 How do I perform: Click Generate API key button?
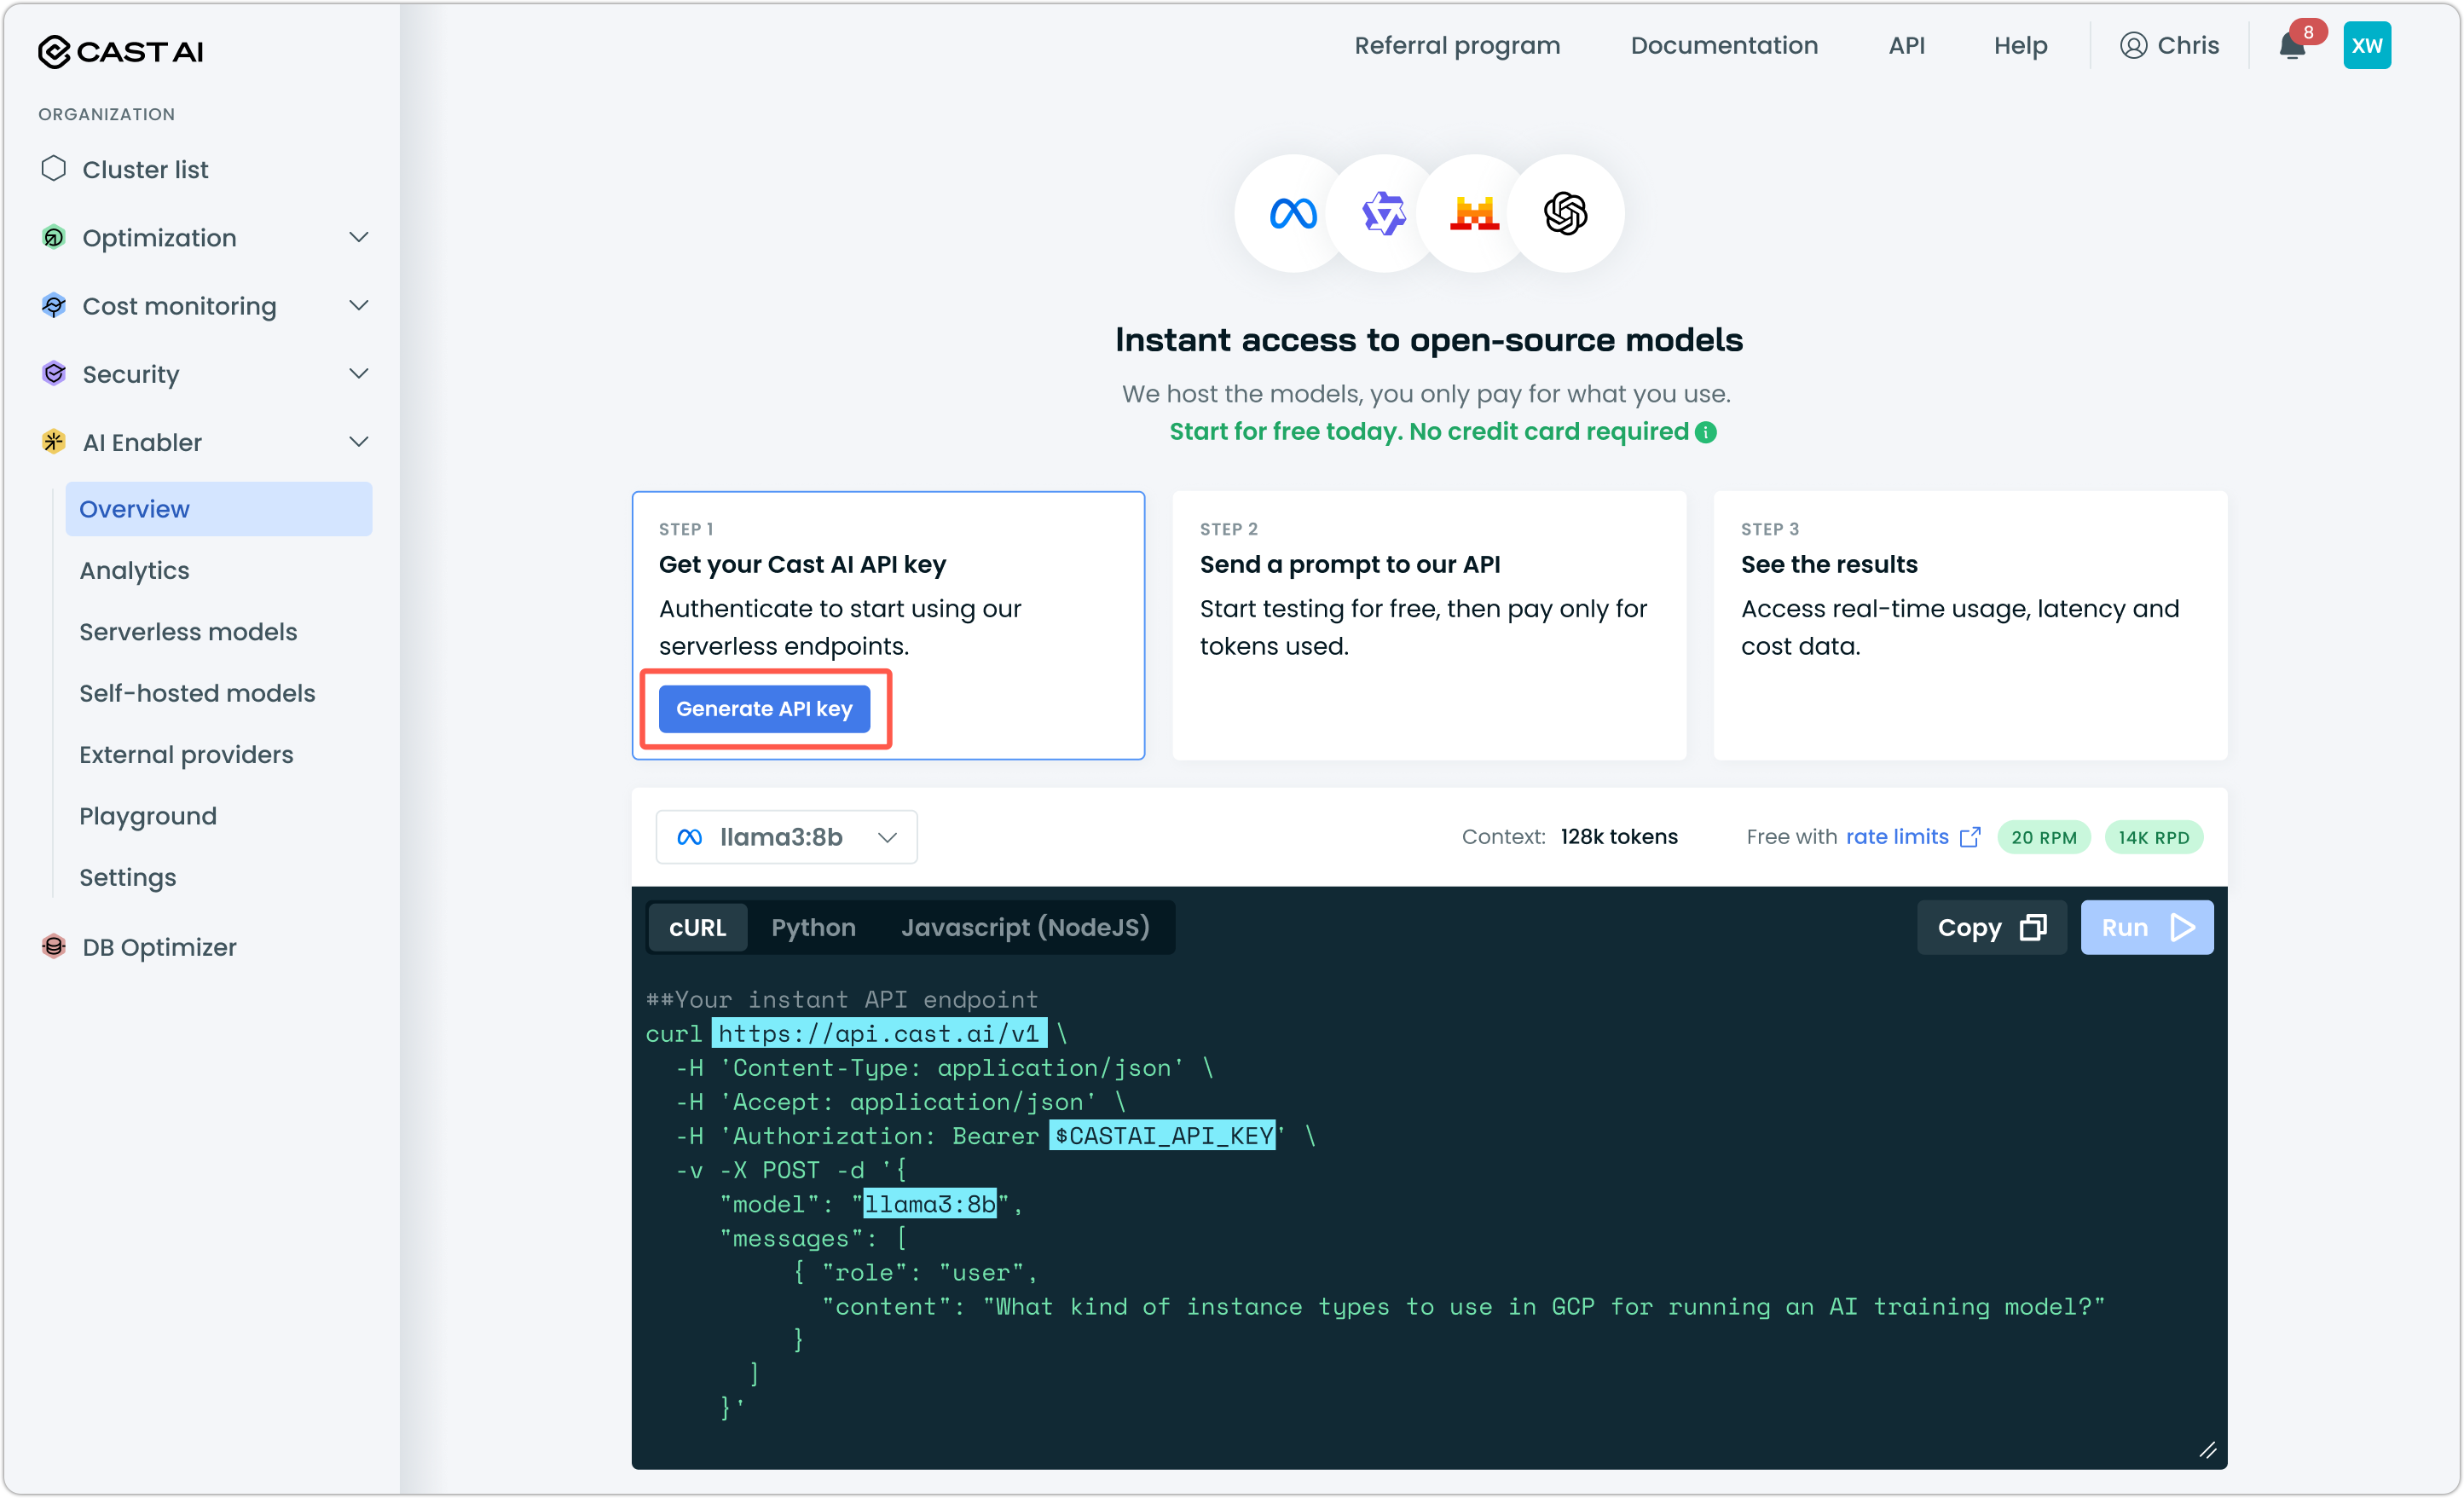click(764, 709)
